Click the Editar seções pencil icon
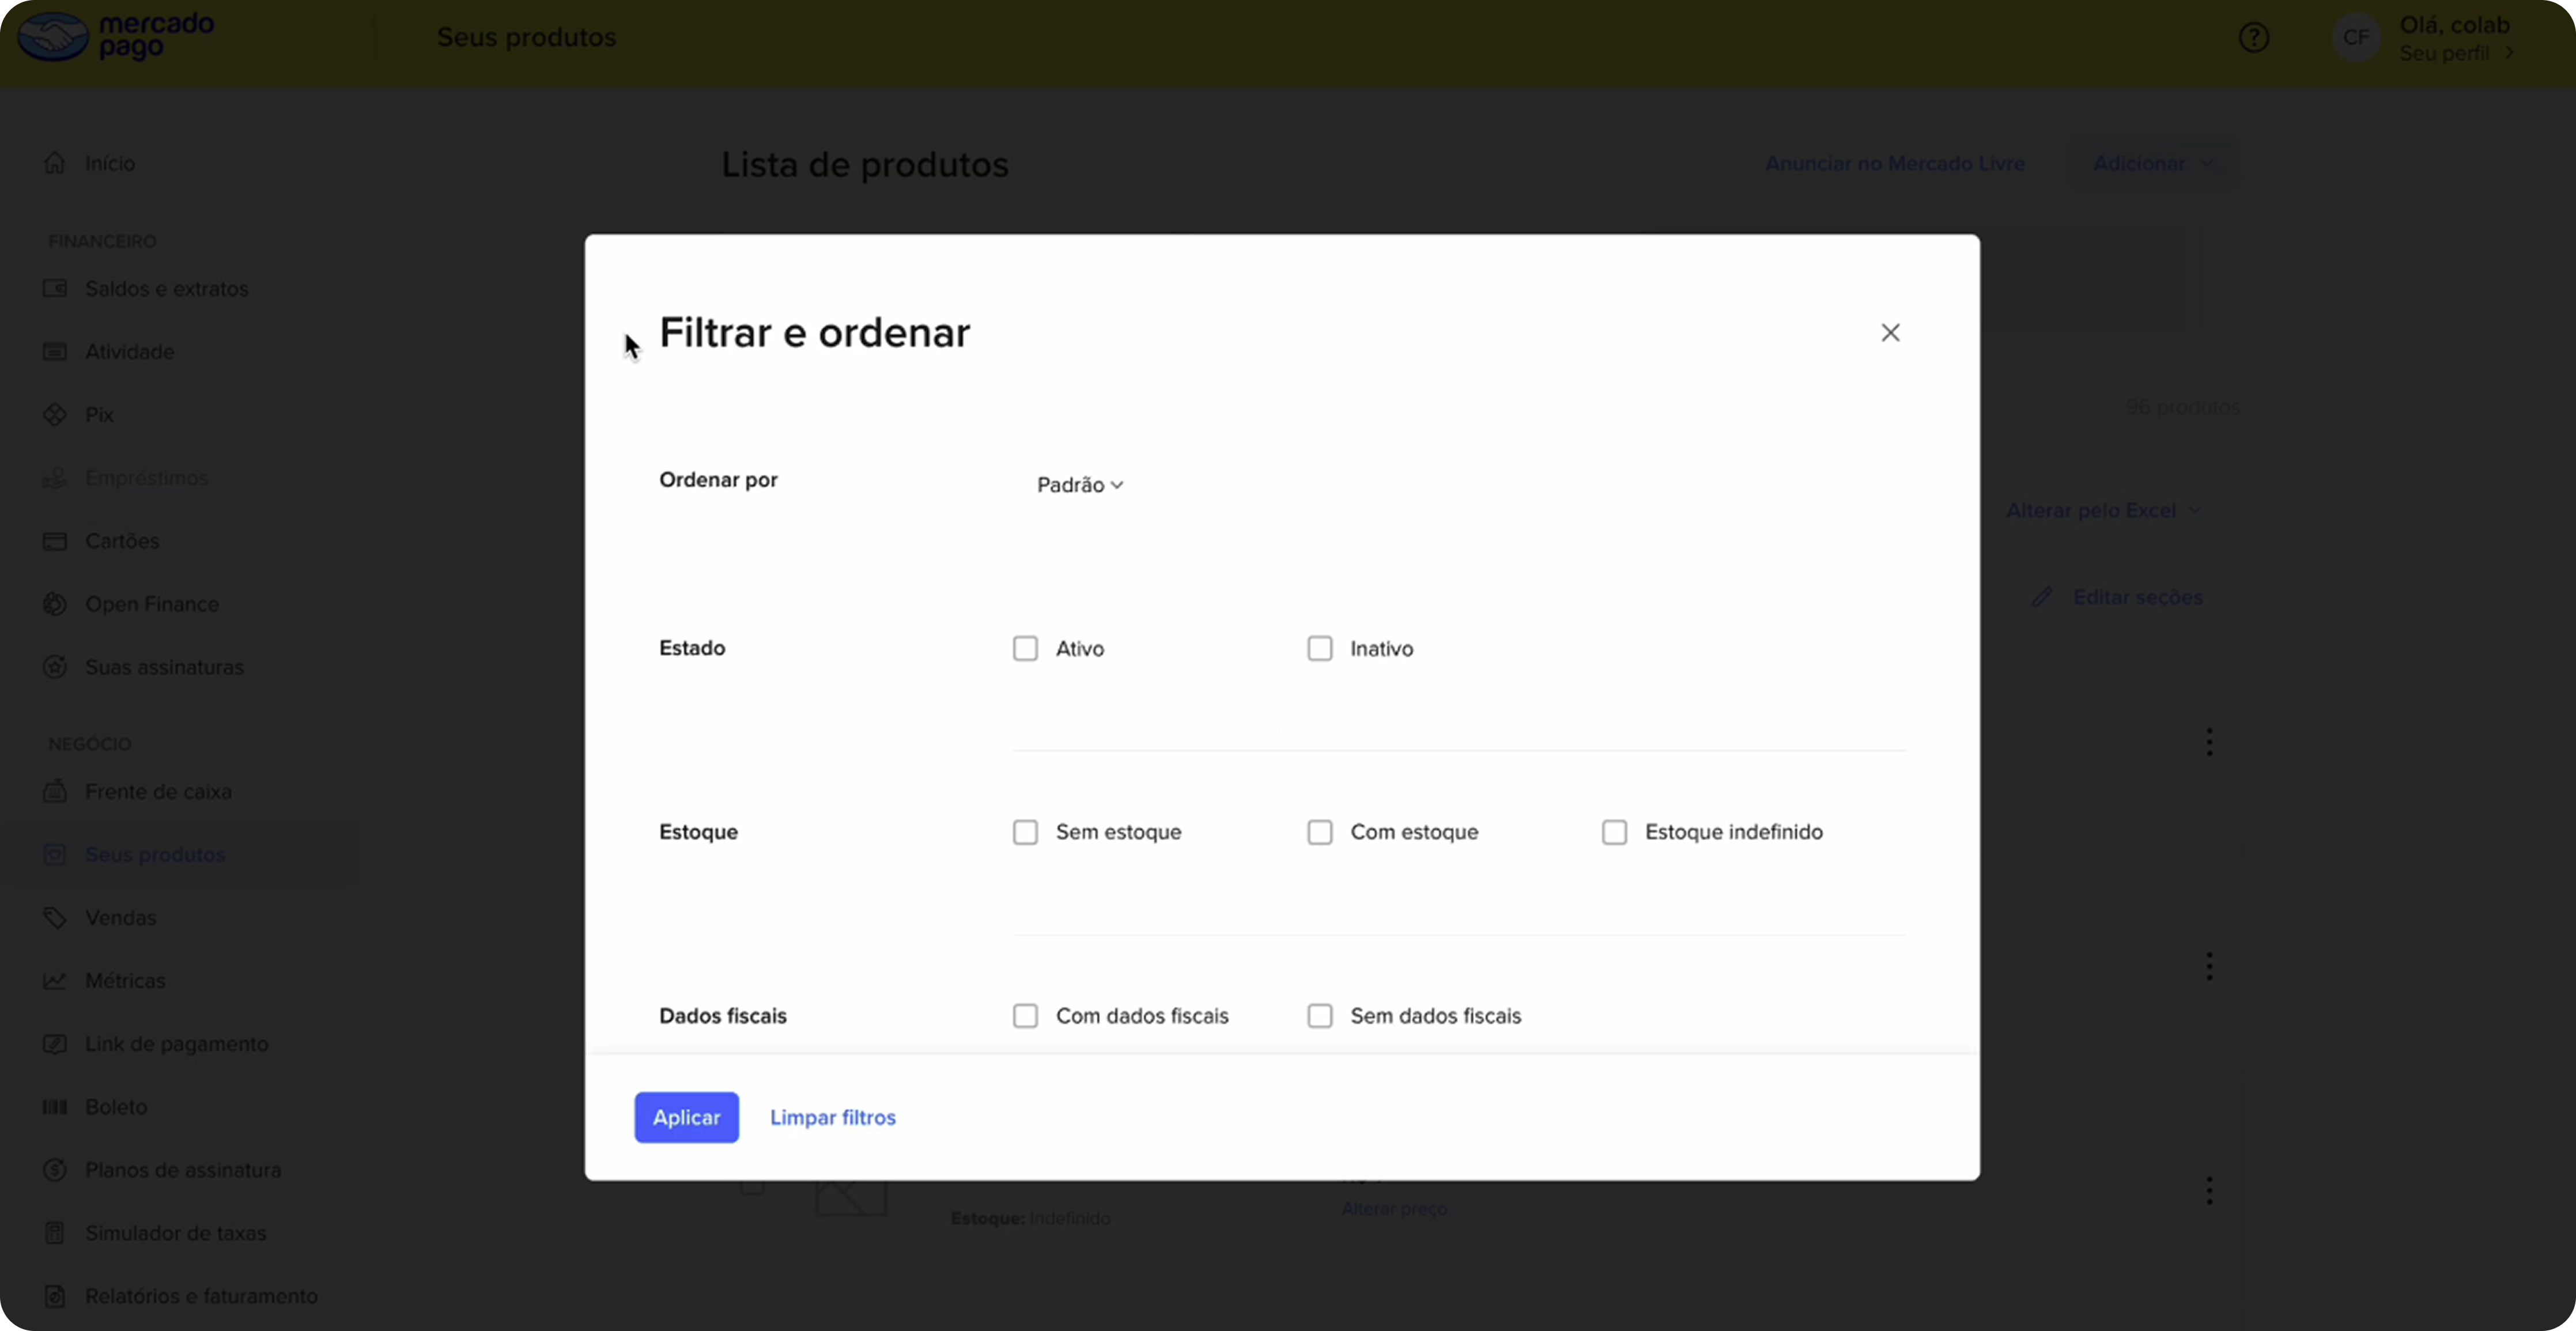The height and width of the screenshot is (1331, 2576). 2042,597
